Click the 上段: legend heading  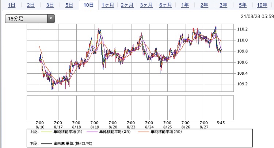(x=34, y=132)
